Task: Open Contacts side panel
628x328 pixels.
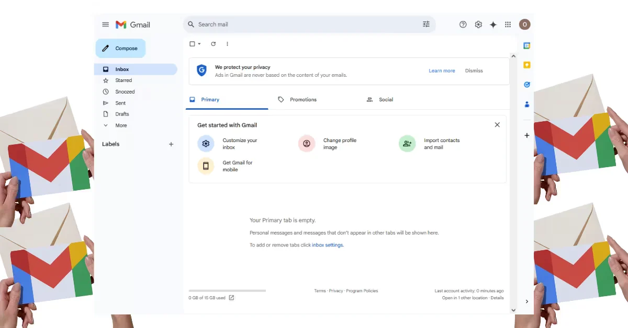Action: tap(527, 104)
